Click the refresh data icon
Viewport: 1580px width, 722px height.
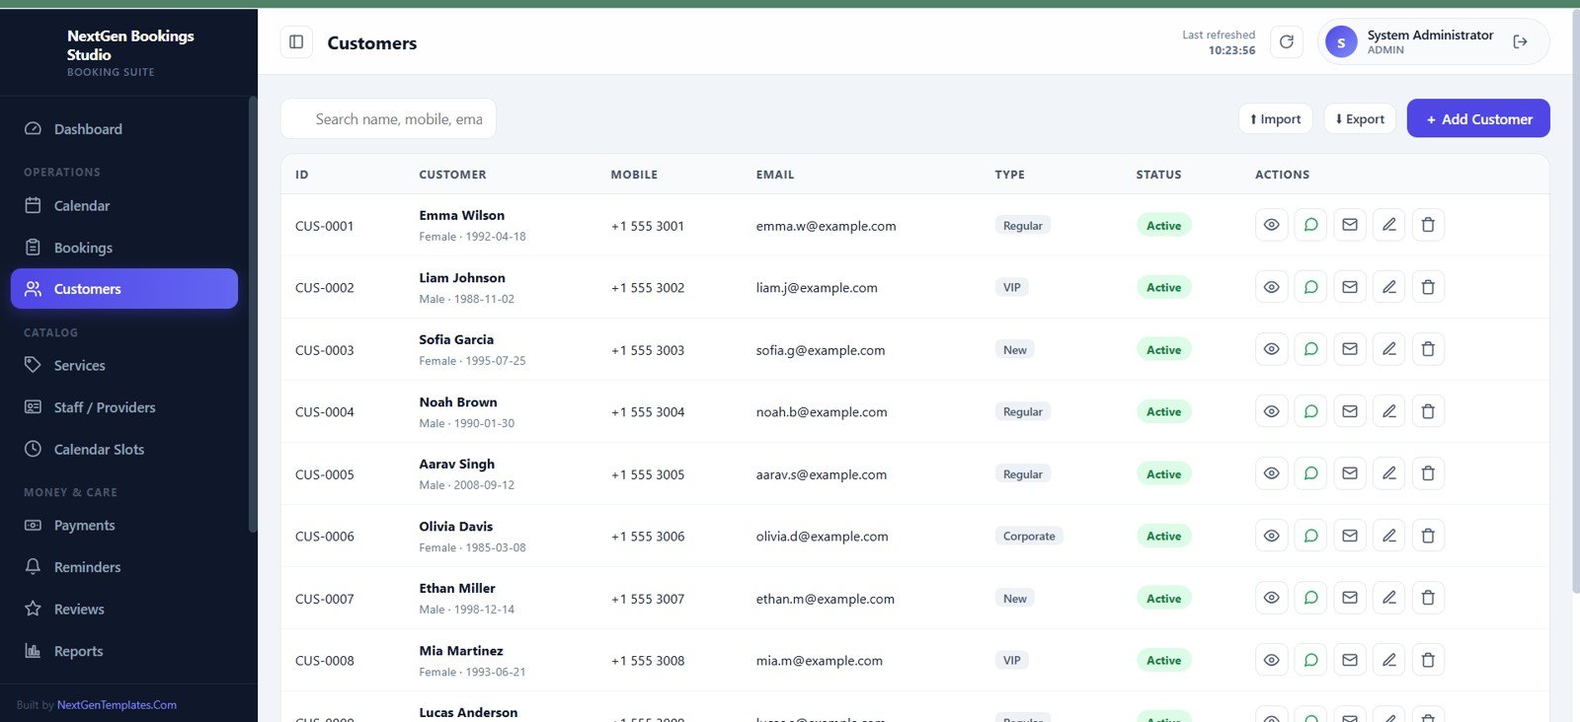click(x=1287, y=42)
